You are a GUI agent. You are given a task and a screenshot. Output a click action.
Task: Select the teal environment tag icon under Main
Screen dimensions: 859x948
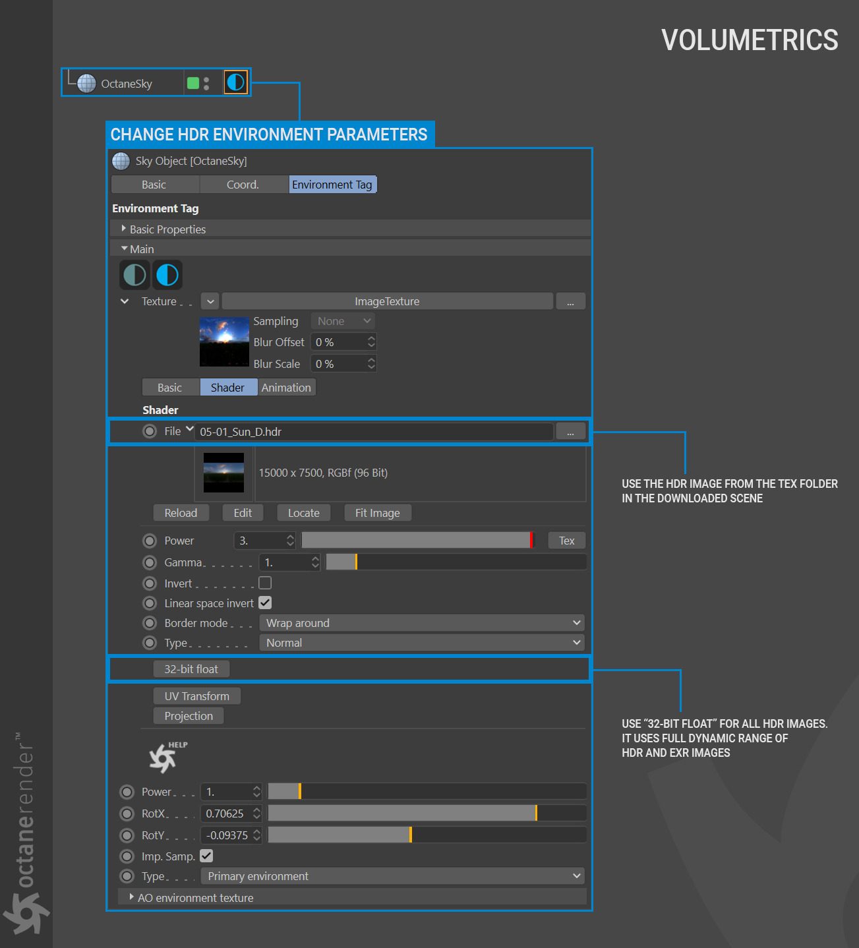click(x=135, y=275)
